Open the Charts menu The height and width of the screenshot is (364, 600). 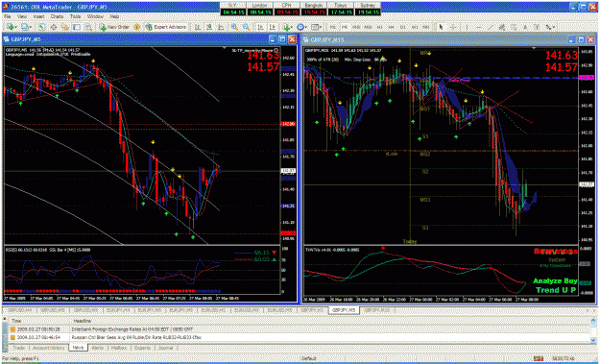point(57,17)
